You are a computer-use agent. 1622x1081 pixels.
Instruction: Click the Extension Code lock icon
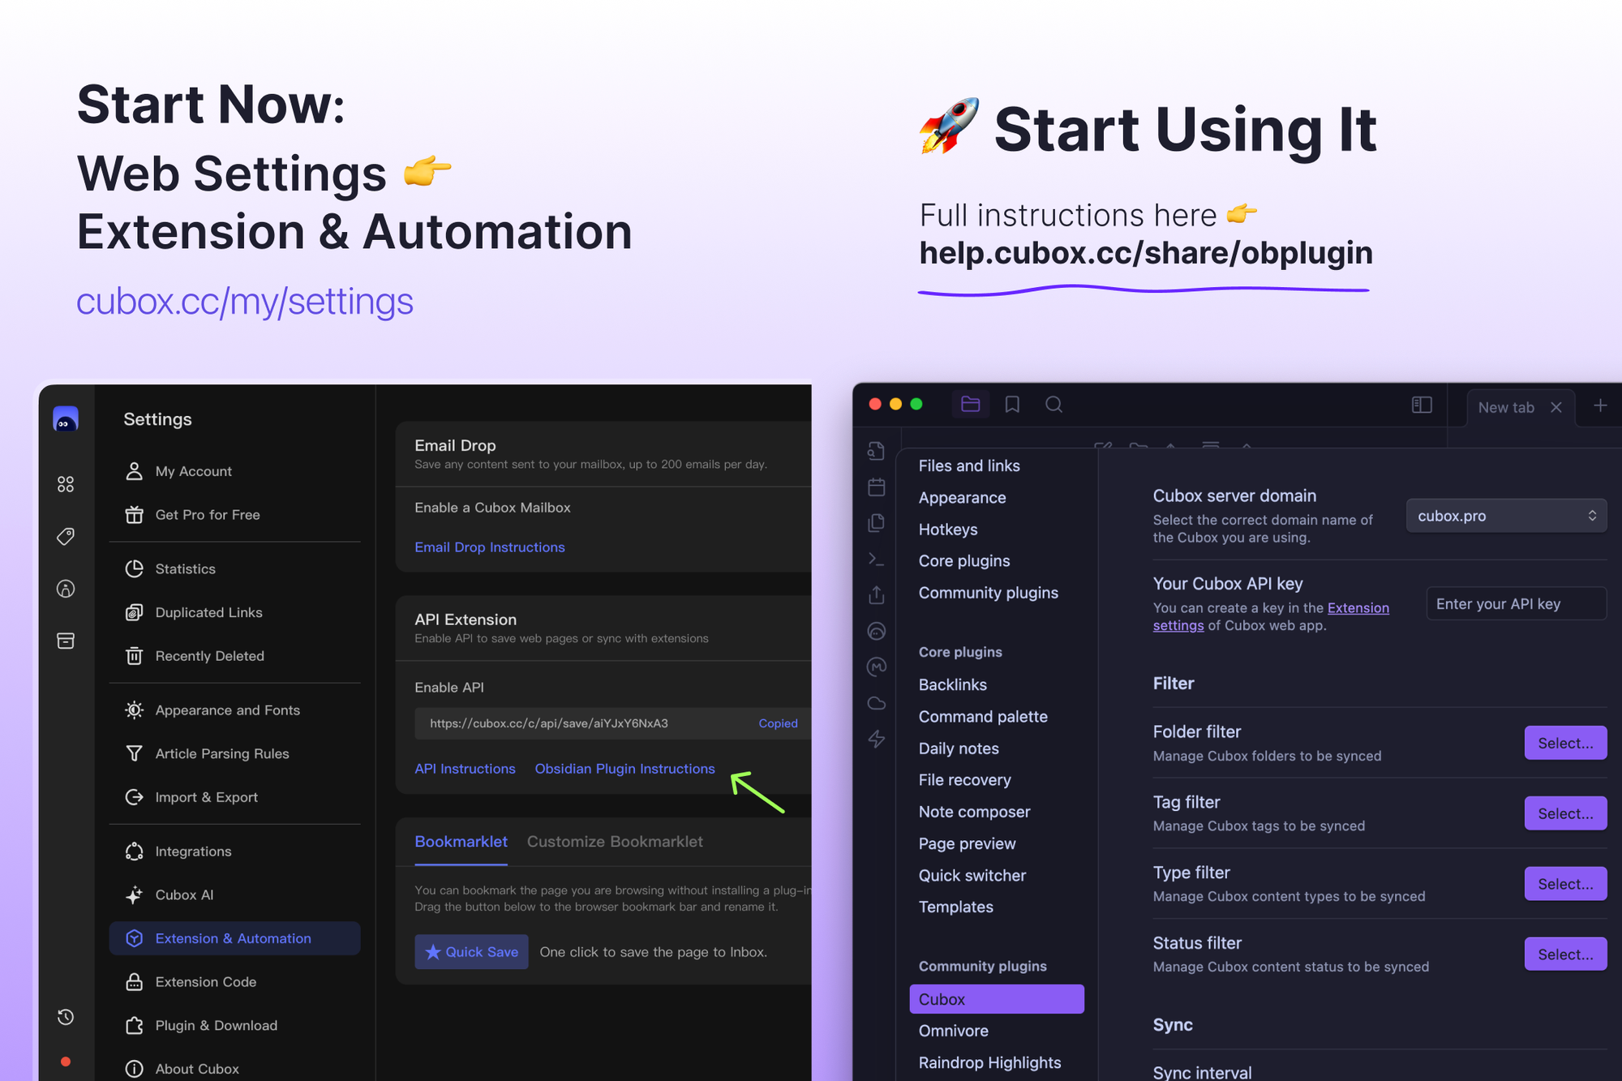tap(135, 982)
